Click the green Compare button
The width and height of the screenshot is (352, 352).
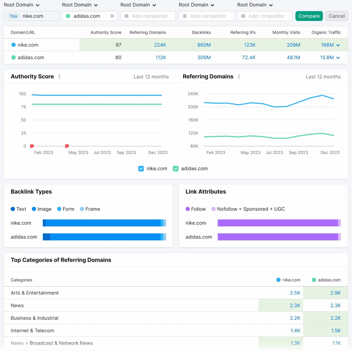pyautogui.click(x=309, y=16)
